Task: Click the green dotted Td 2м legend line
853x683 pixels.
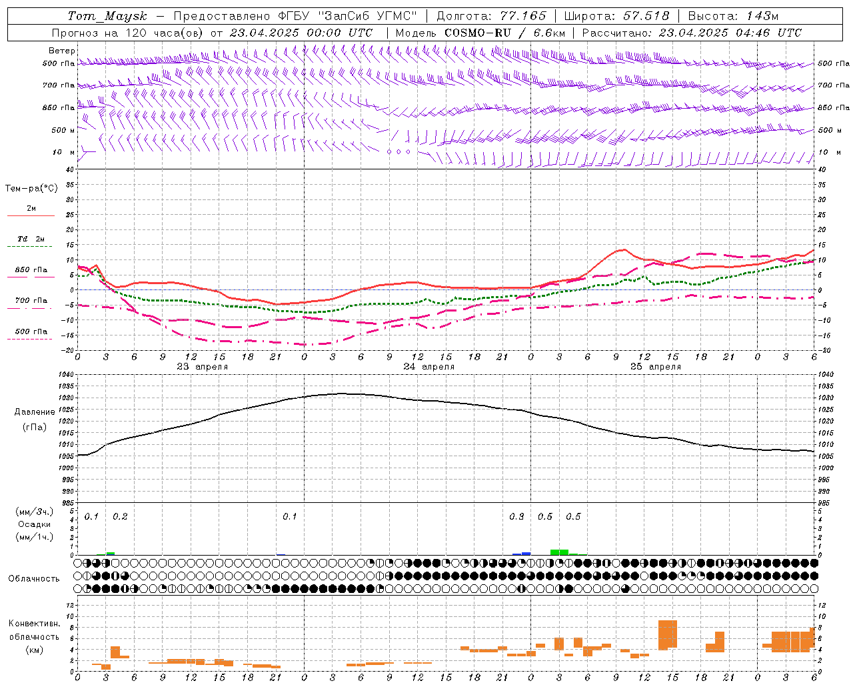Action: [x=31, y=247]
